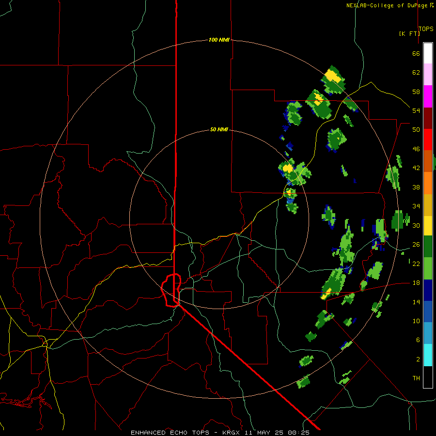Click the "10" scale value
This screenshot has width=436, height=436.
(x=416, y=321)
